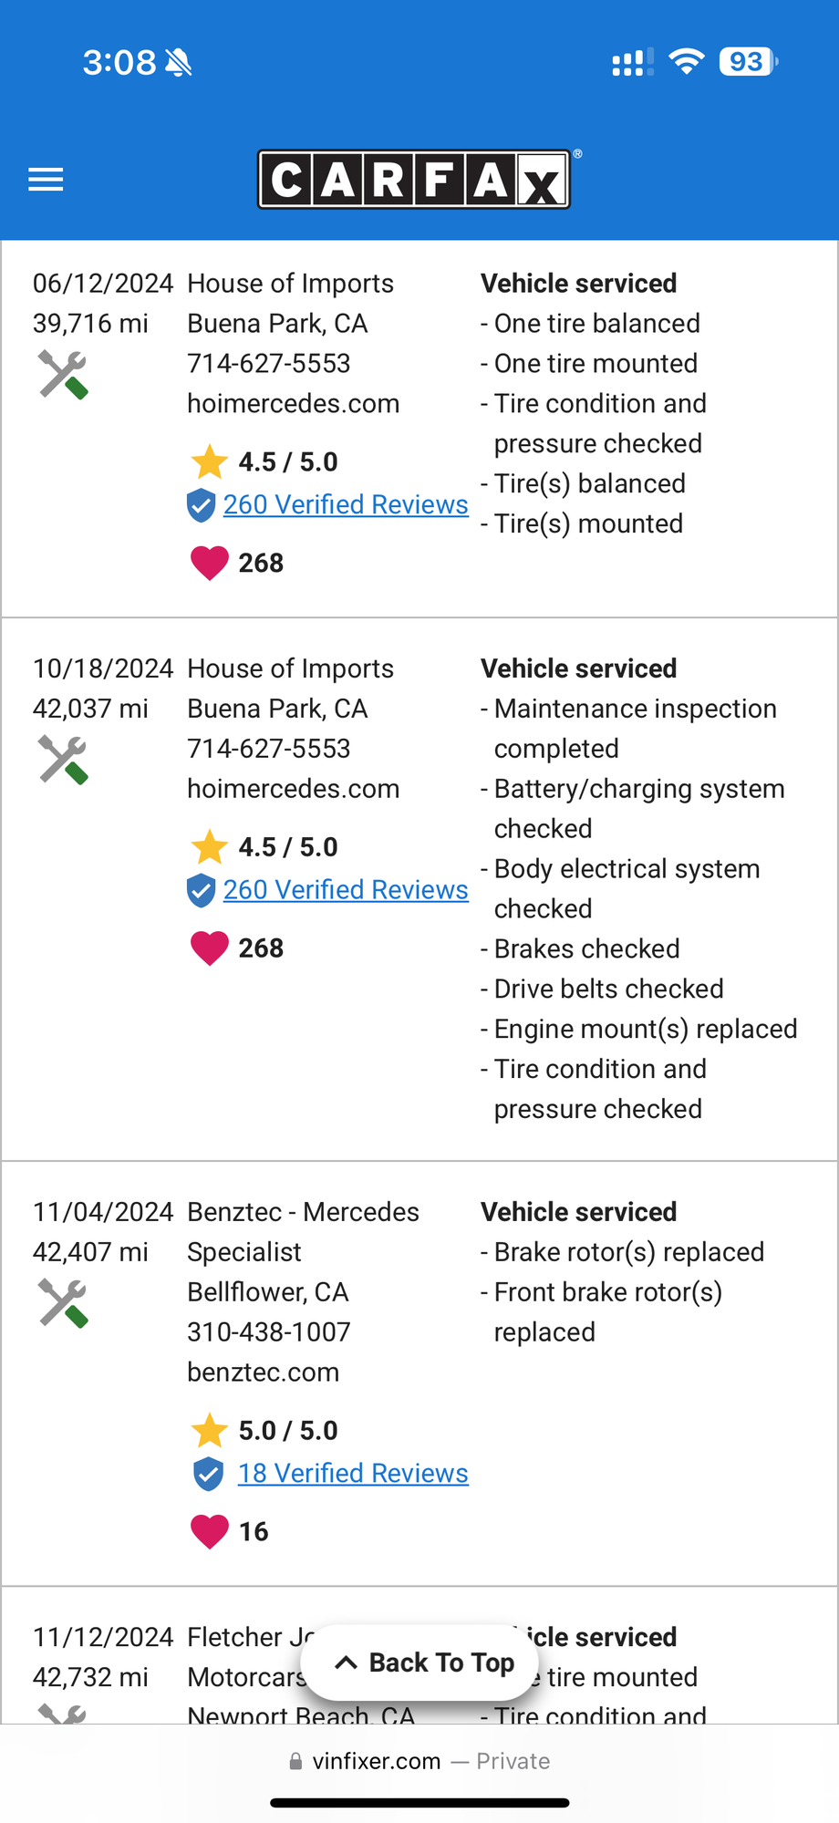The height and width of the screenshot is (1823, 839).
Task: Open the hamburger menu
Action: [x=46, y=180]
